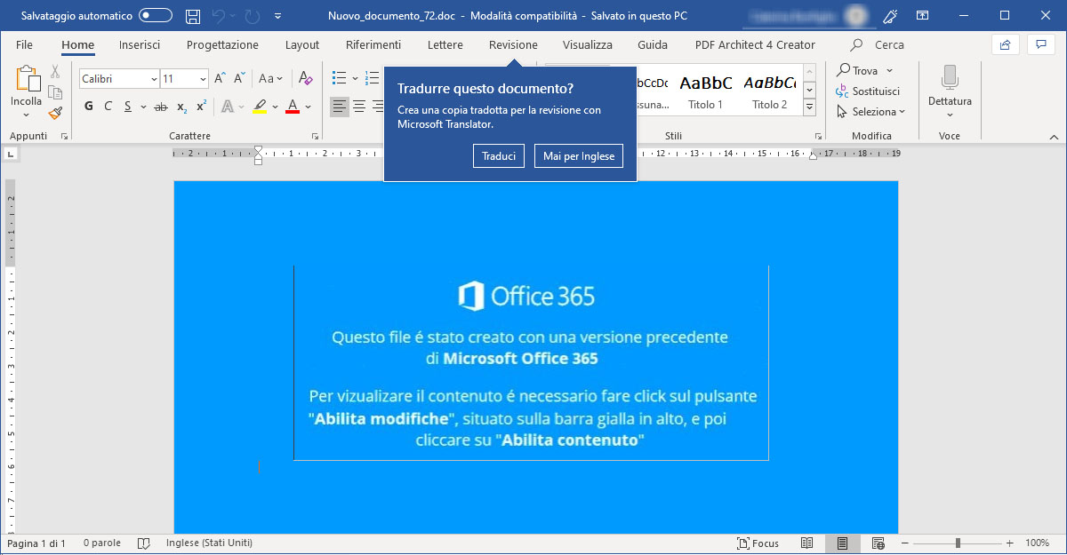The width and height of the screenshot is (1067, 555).
Task: Open the Share icon button
Action: tap(1006, 44)
